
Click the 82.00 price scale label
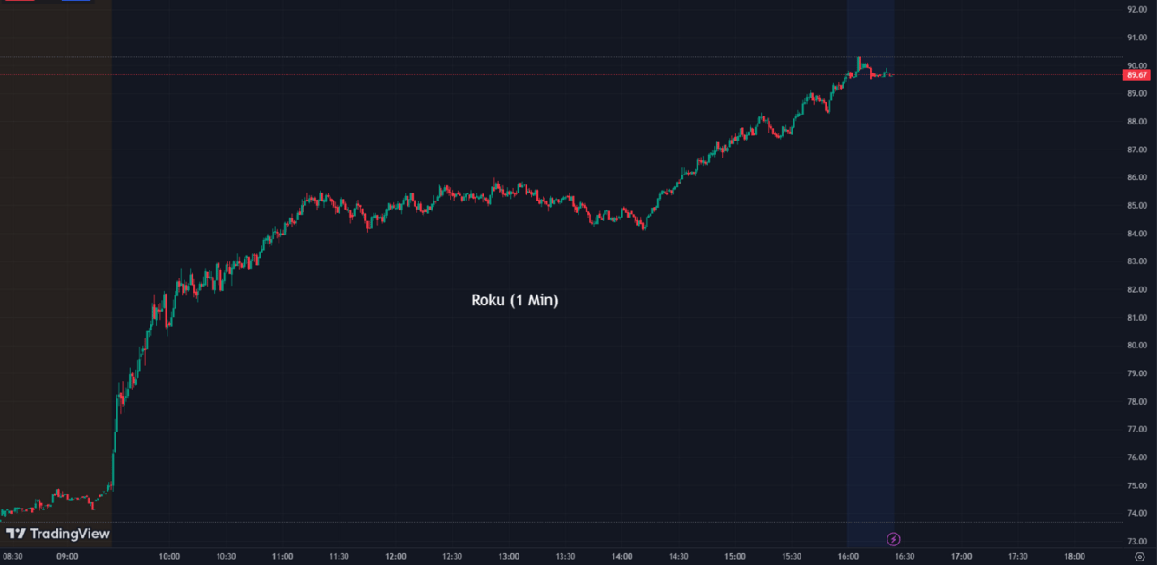tap(1137, 289)
